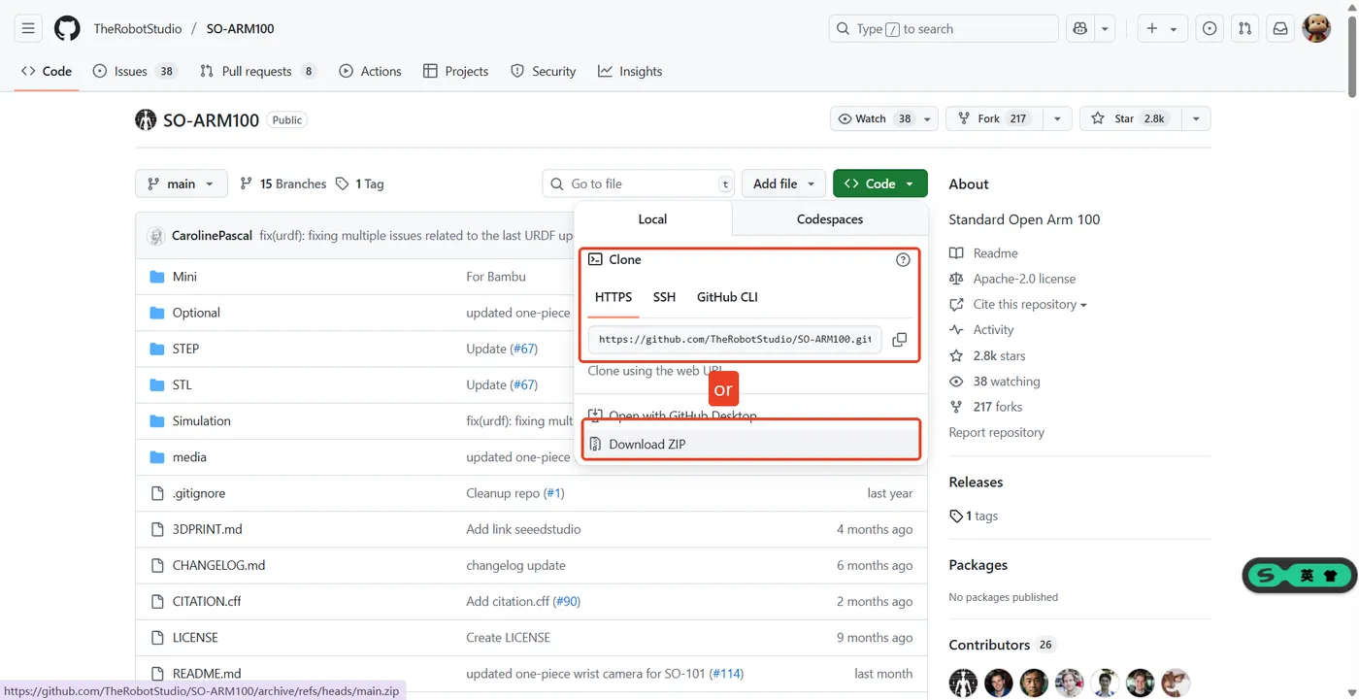Viewport: 1359px width, 700px height.
Task: Select the HTTPS clone option
Action: pos(613,297)
